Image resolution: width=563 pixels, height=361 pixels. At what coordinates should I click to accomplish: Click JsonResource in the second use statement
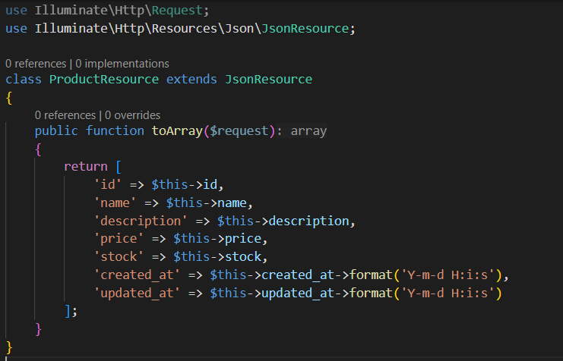[313, 28]
